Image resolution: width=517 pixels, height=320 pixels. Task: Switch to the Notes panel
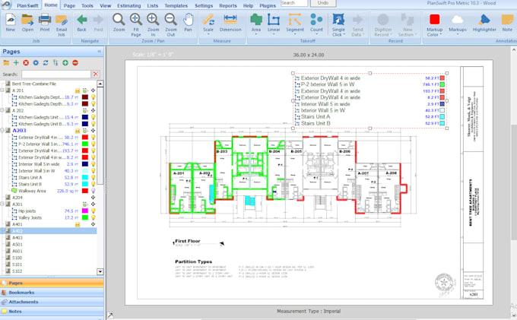pyautogui.click(x=52, y=312)
